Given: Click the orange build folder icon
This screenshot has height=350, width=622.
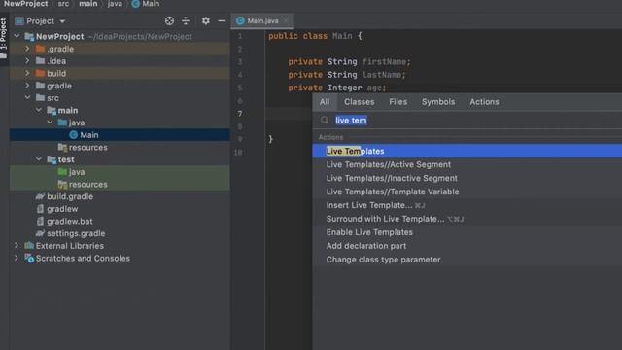Looking at the screenshot, I should tap(40, 73).
